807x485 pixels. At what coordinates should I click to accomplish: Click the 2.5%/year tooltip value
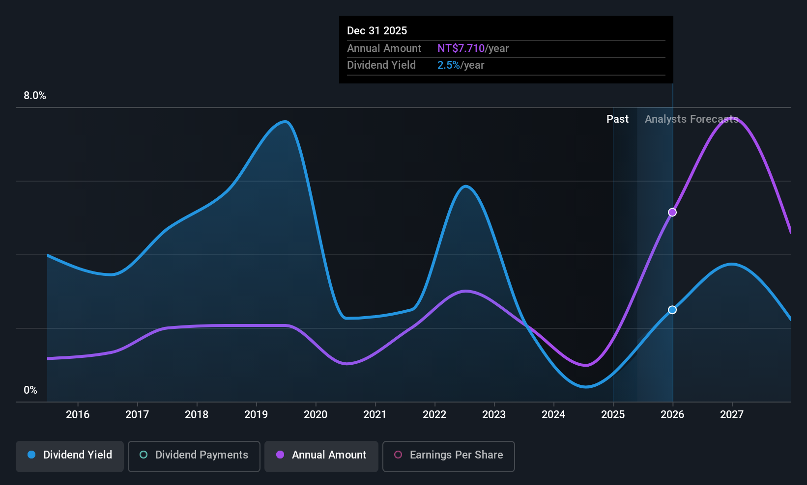click(x=461, y=65)
